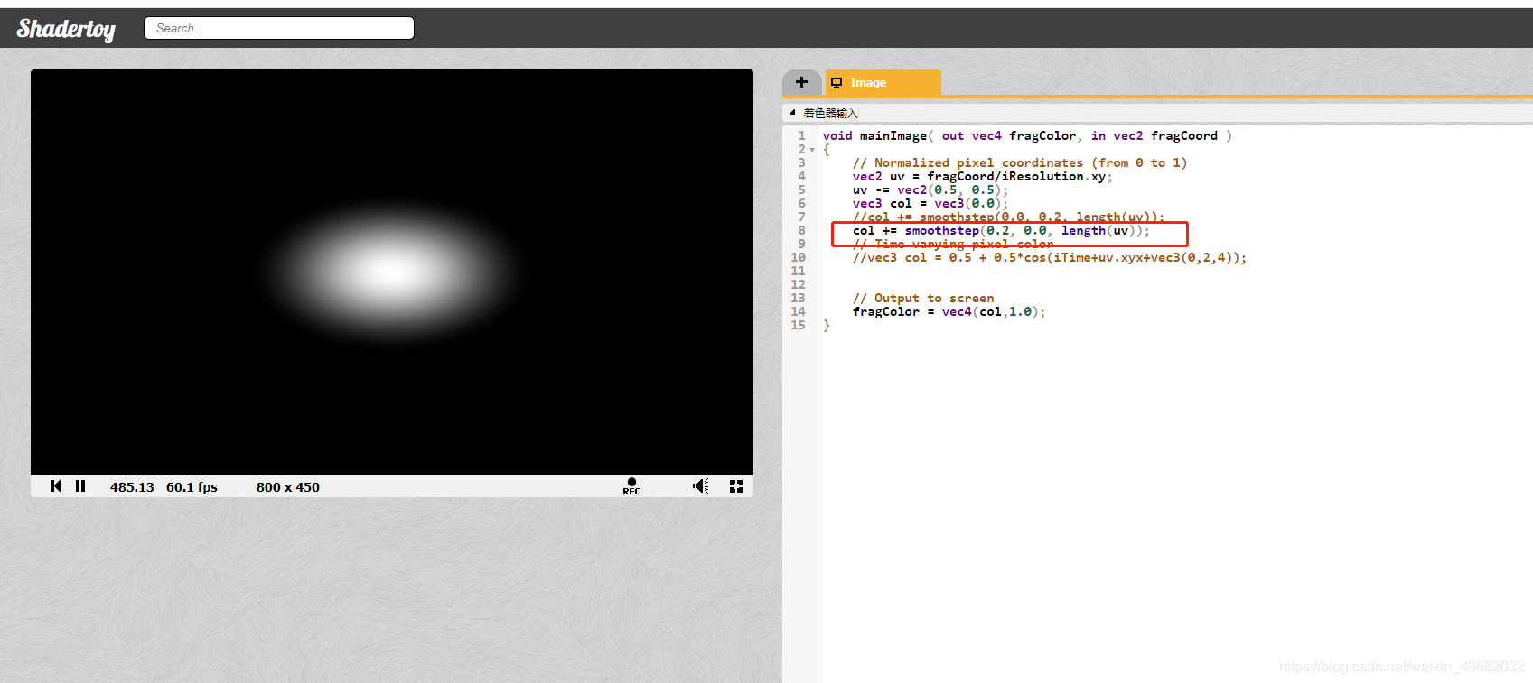The image size is (1533, 683).
Task: Click the 60.1 fps readout
Action: pos(192,486)
